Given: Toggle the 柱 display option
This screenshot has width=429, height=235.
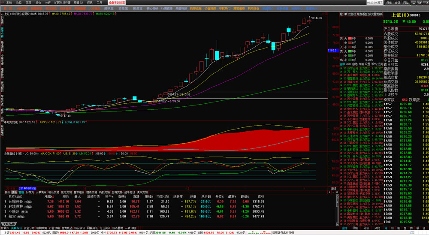Looking at the screenshot, I should click(x=341, y=14).
